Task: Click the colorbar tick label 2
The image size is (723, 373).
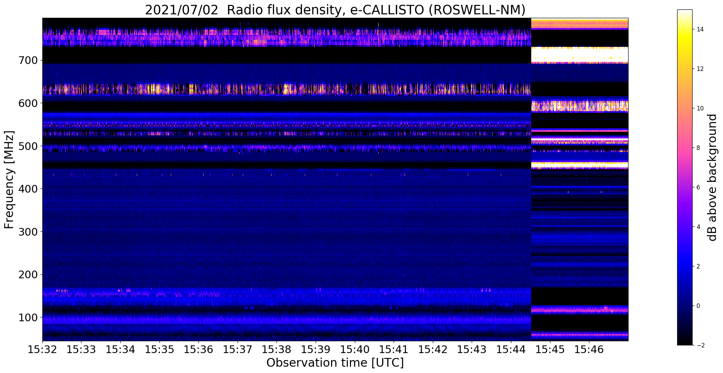Action: coord(699,266)
